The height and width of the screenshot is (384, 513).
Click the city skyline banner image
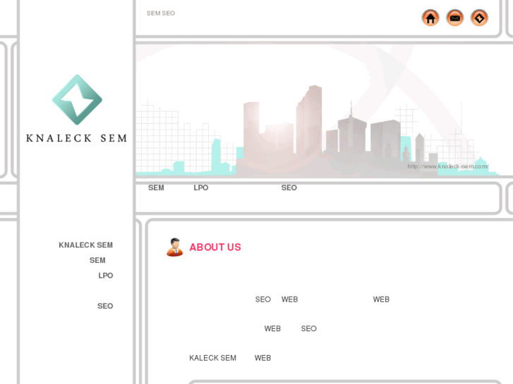click(317, 111)
